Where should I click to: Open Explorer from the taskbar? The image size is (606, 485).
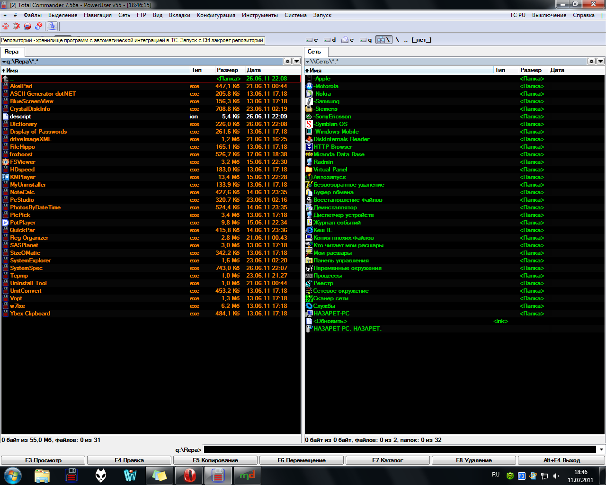click(43, 475)
